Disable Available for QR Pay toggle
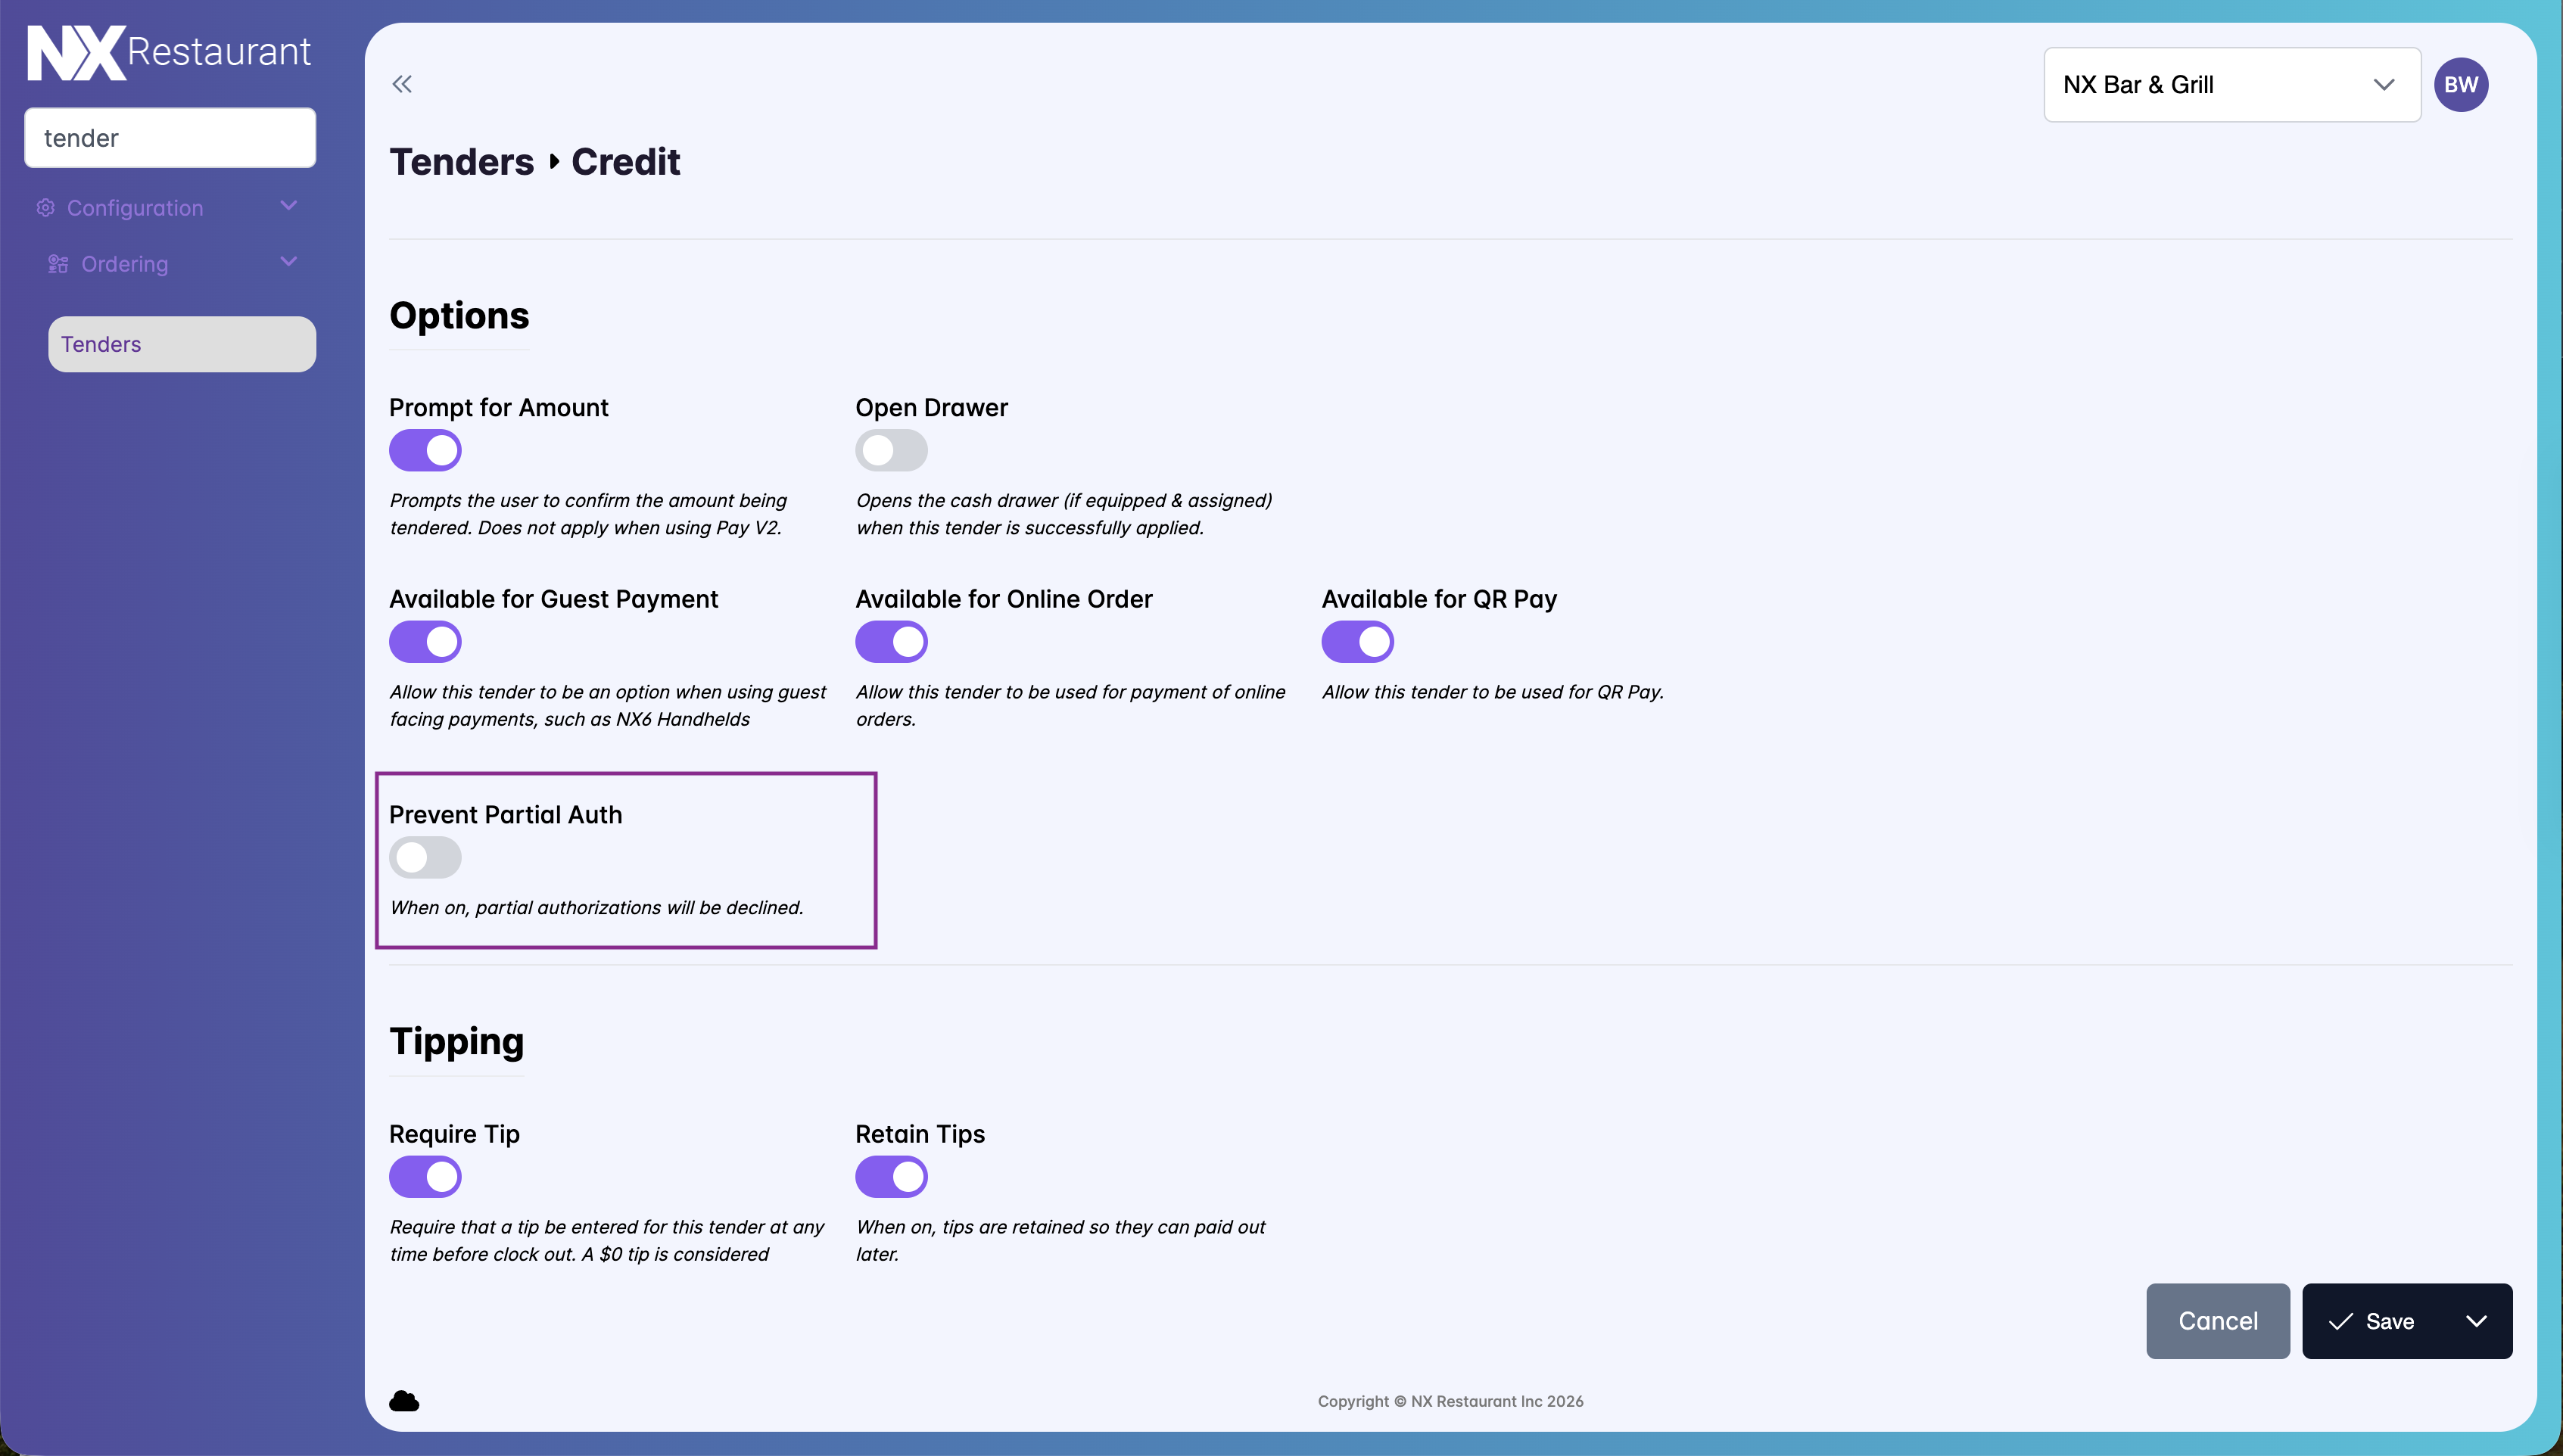The image size is (2563, 1456). pyautogui.click(x=1357, y=642)
